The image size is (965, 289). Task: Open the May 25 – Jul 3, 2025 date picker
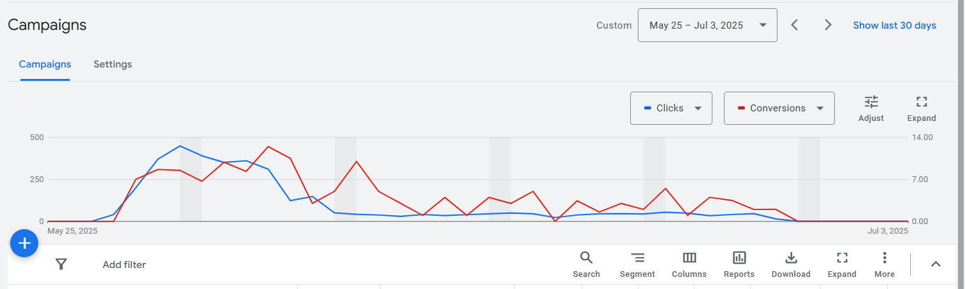click(707, 25)
